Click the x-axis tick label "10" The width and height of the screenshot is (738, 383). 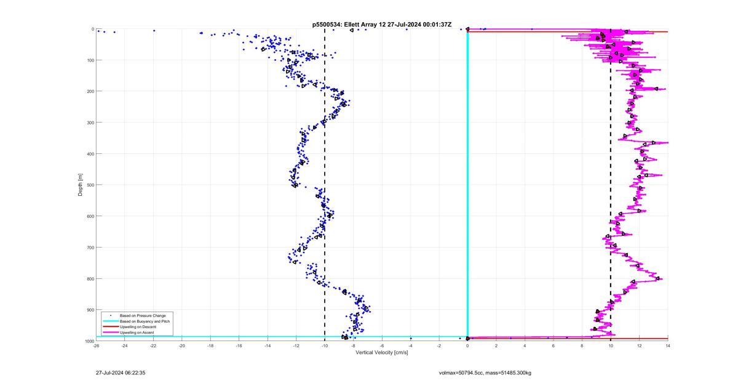pos(611,345)
